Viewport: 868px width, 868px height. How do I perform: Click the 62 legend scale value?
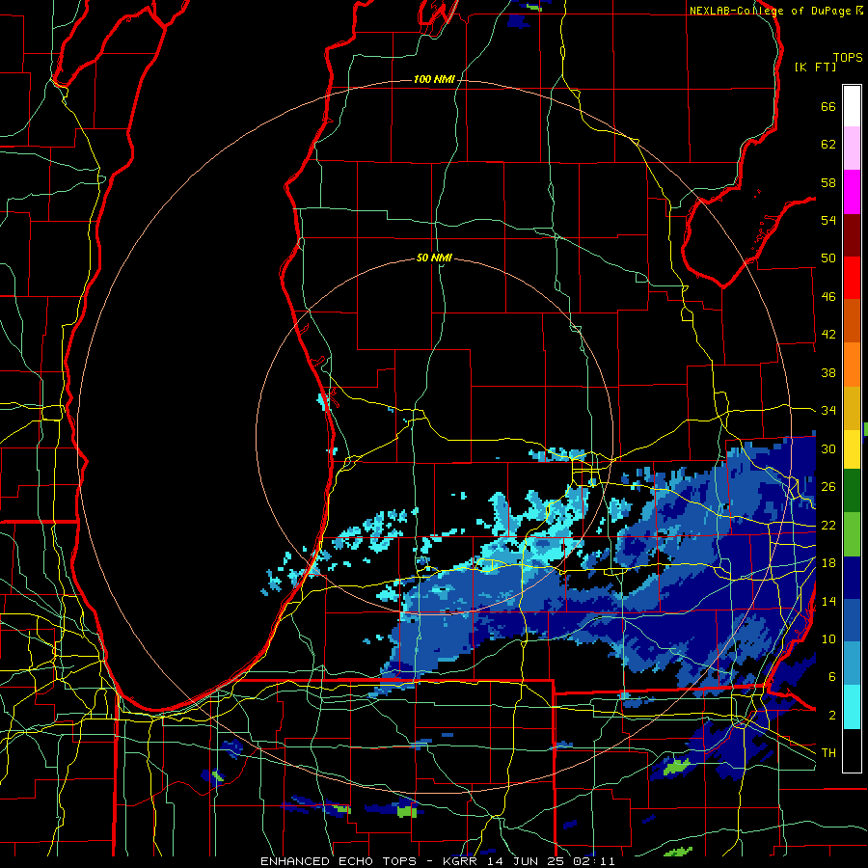tap(828, 145)
